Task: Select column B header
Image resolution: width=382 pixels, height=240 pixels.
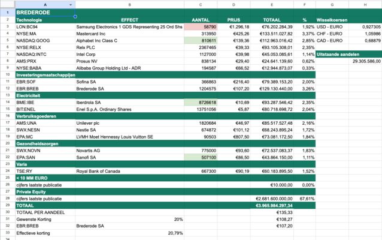Action: tap(129, 5)
